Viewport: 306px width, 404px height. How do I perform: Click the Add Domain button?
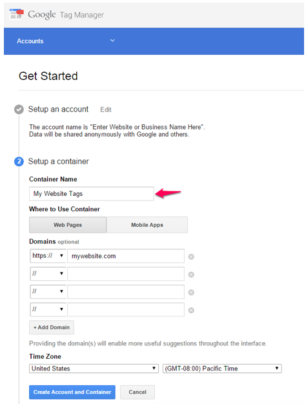coord(52,327)
